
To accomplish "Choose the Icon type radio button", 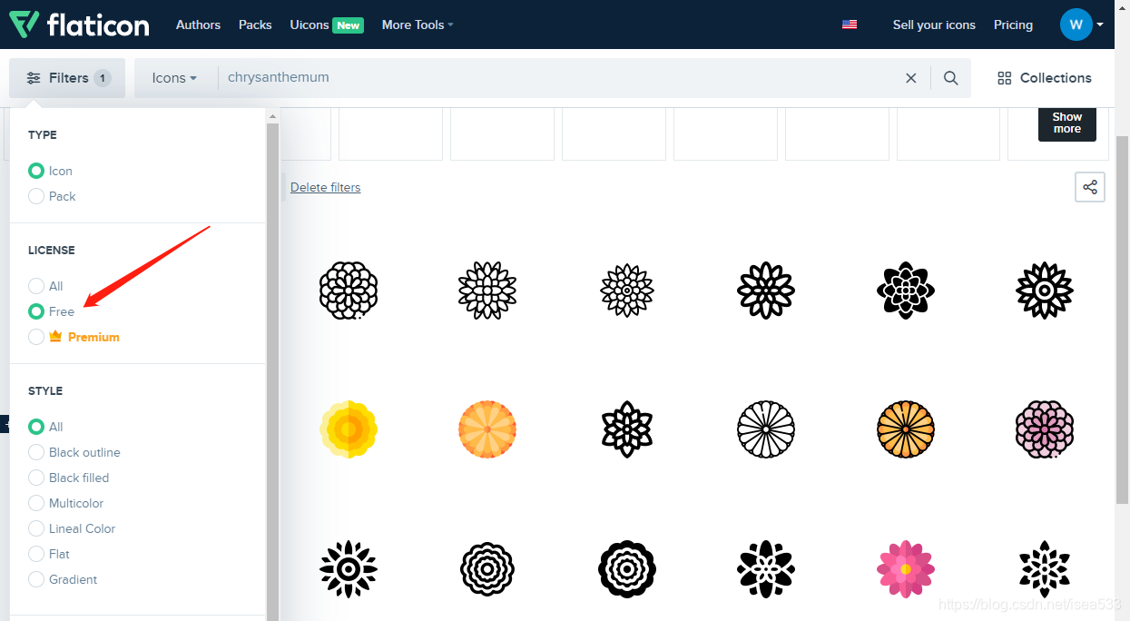I will tap(36, 171).
